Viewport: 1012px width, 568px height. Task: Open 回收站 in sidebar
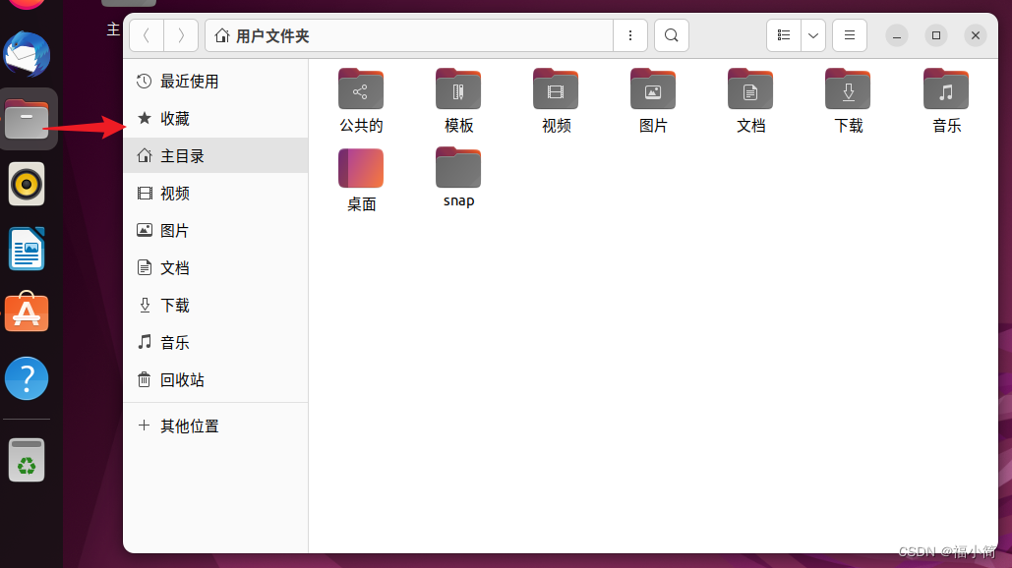215,379
